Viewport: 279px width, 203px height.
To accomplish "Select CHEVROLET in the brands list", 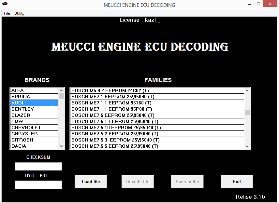I will coord(34,128).
